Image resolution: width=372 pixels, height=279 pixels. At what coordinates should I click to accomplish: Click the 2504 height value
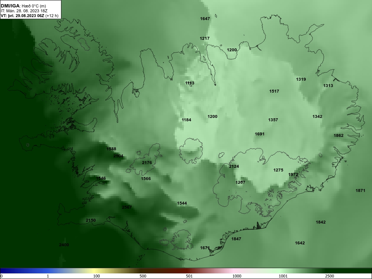click(118, 156)
